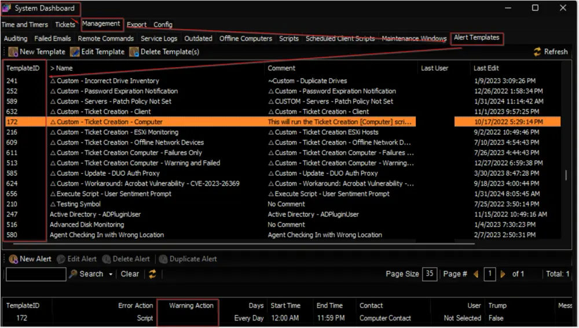The height and width of the screenshot is (328, 579).
Task: Switch to the Auditing tab
Action: (16, 38)
